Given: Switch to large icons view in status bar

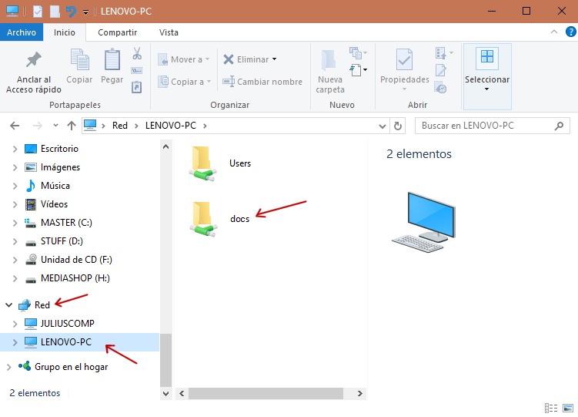Looking at the screenshot, I should 567,408.
